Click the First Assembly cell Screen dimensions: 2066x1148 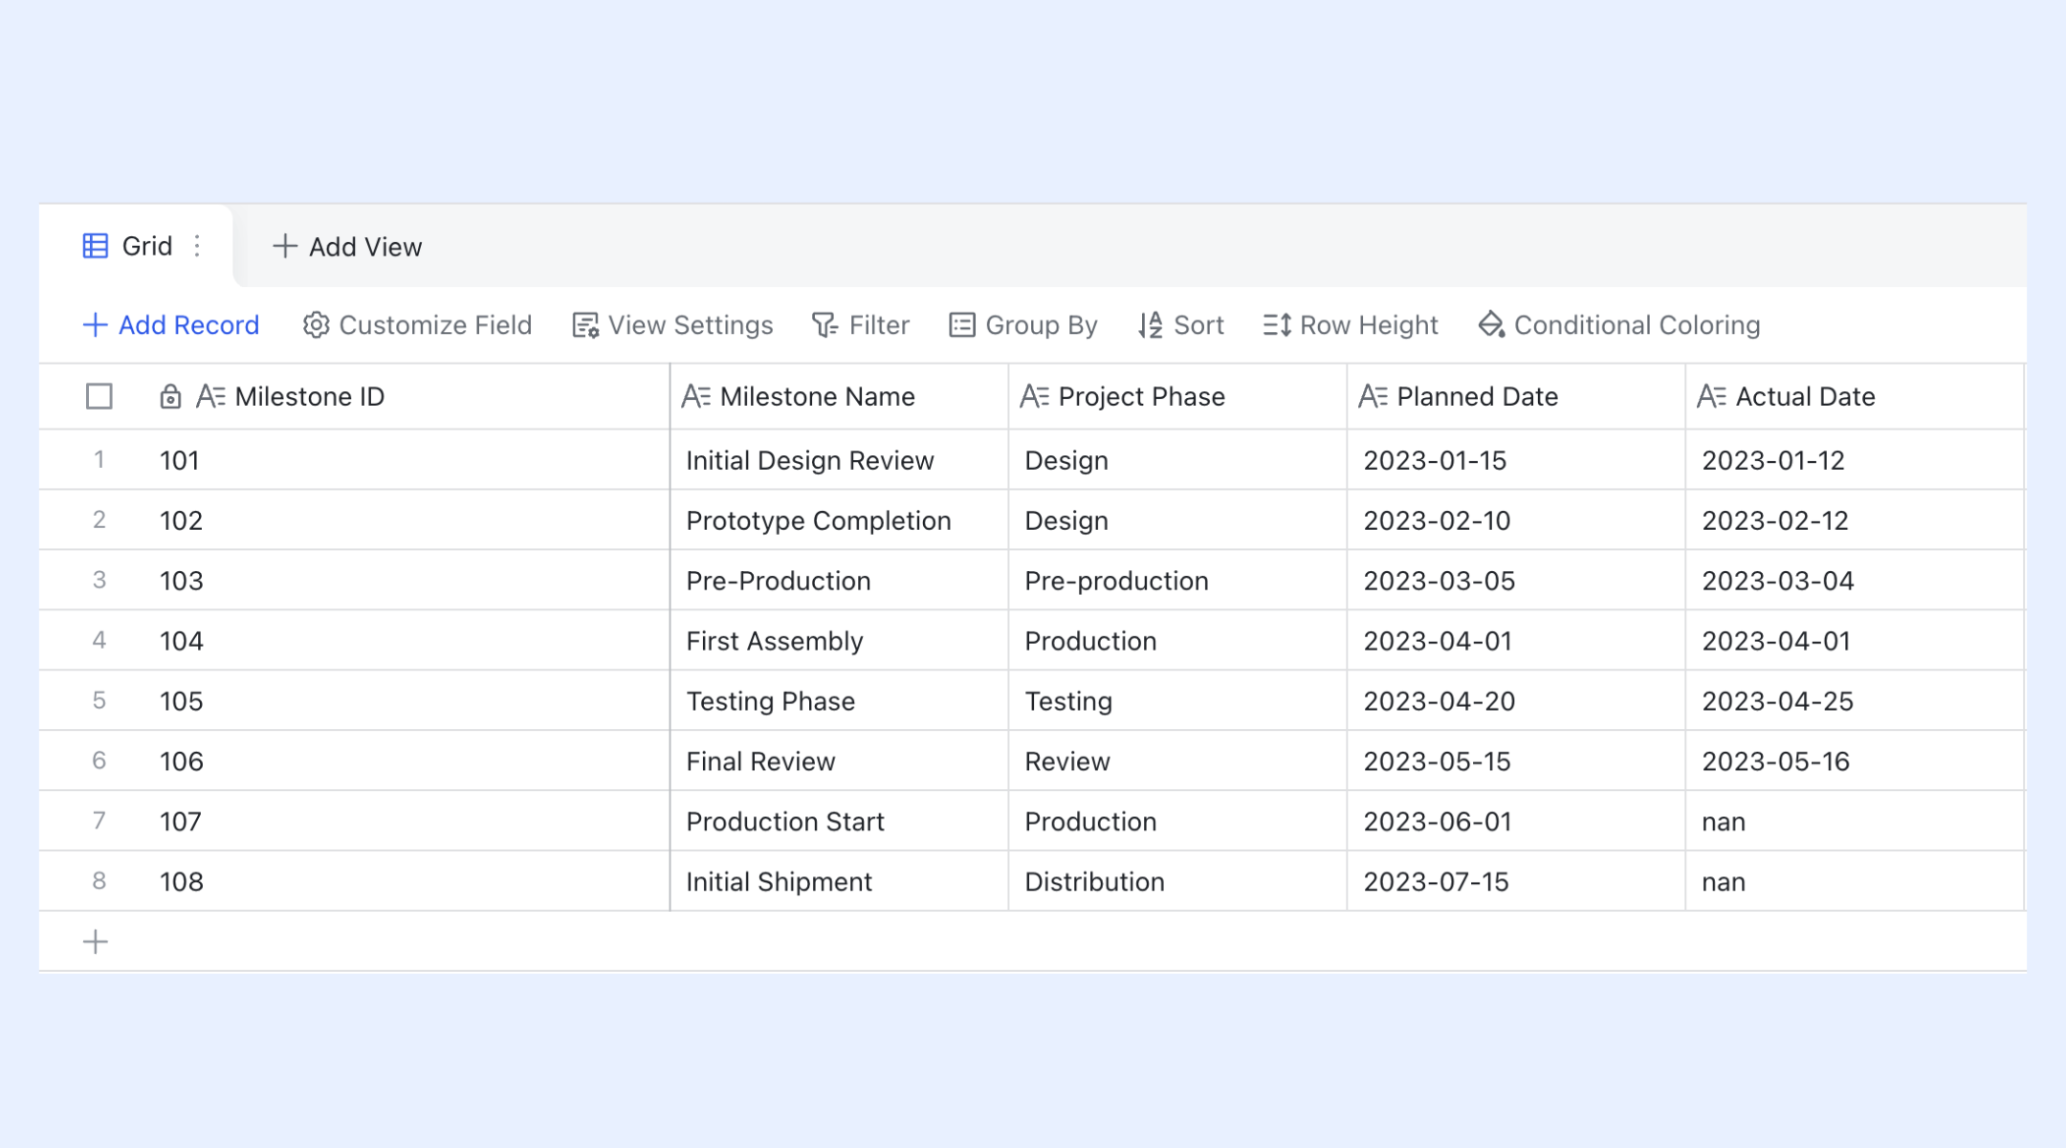[x=840, y=641]
